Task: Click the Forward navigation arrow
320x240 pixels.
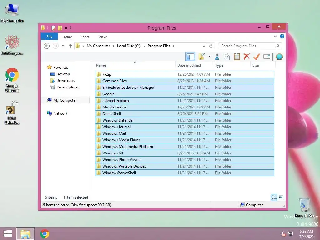Action: click(x=56, y=46)
